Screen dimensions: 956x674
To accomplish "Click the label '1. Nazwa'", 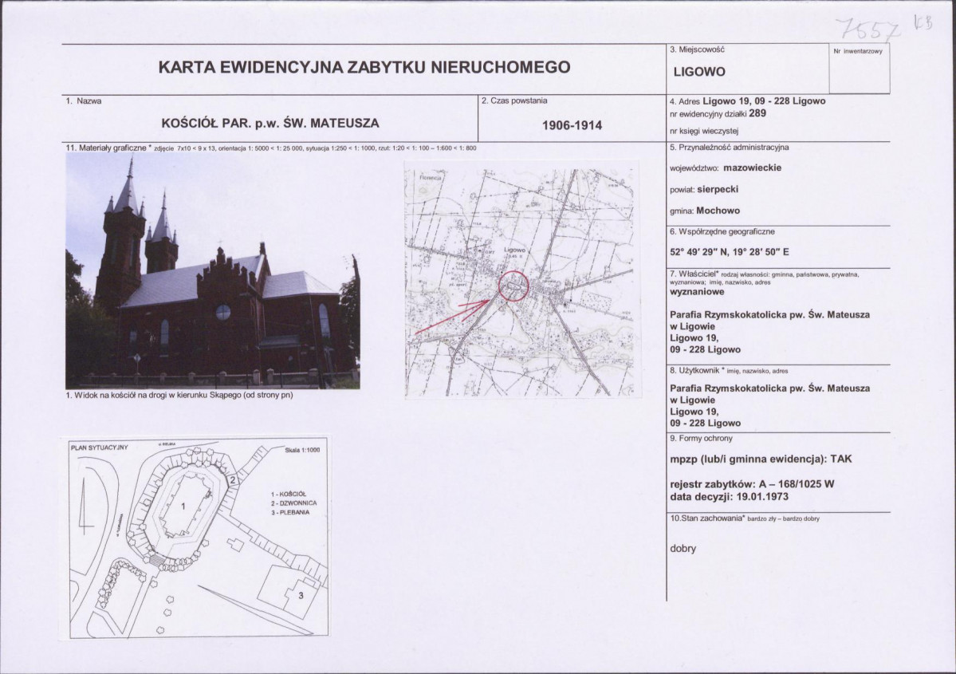I will coord(84,101).
